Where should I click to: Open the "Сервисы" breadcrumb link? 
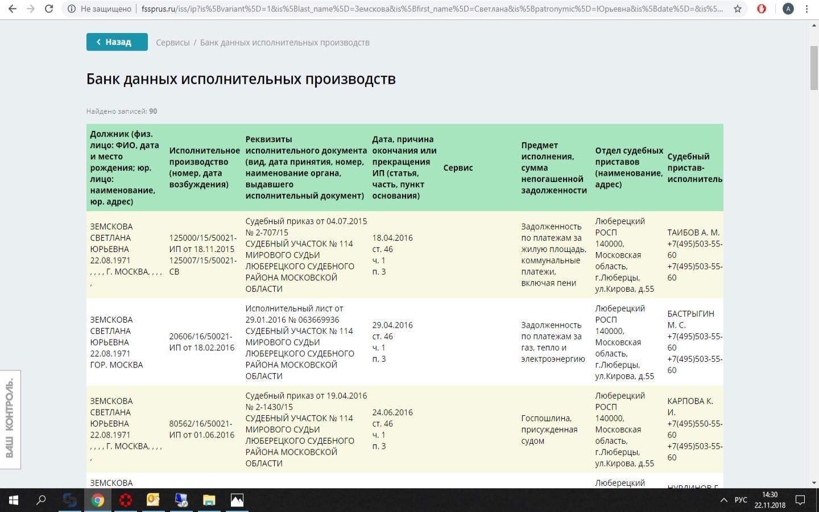(x=173, y=43)
